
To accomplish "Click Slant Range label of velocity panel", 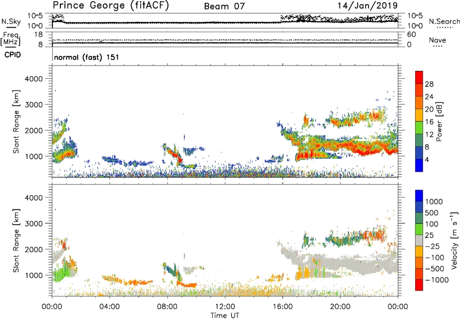I will tap(16, 241).
